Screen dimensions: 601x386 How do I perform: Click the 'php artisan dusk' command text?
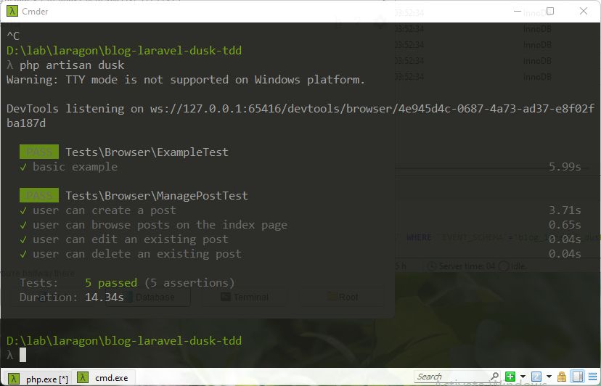coord(72,65)
